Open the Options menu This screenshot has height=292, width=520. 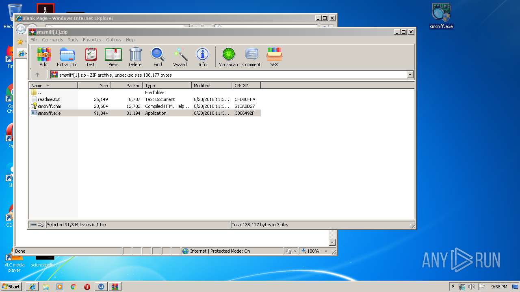point(114,40)
